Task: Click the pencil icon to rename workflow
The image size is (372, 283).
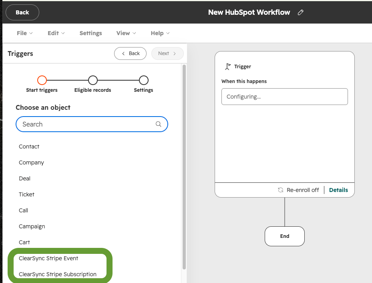Action: coord(300,12)
